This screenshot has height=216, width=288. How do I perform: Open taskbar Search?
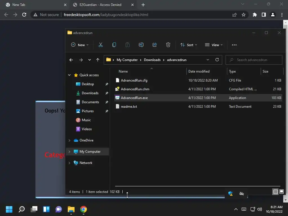tap(22, 209)
